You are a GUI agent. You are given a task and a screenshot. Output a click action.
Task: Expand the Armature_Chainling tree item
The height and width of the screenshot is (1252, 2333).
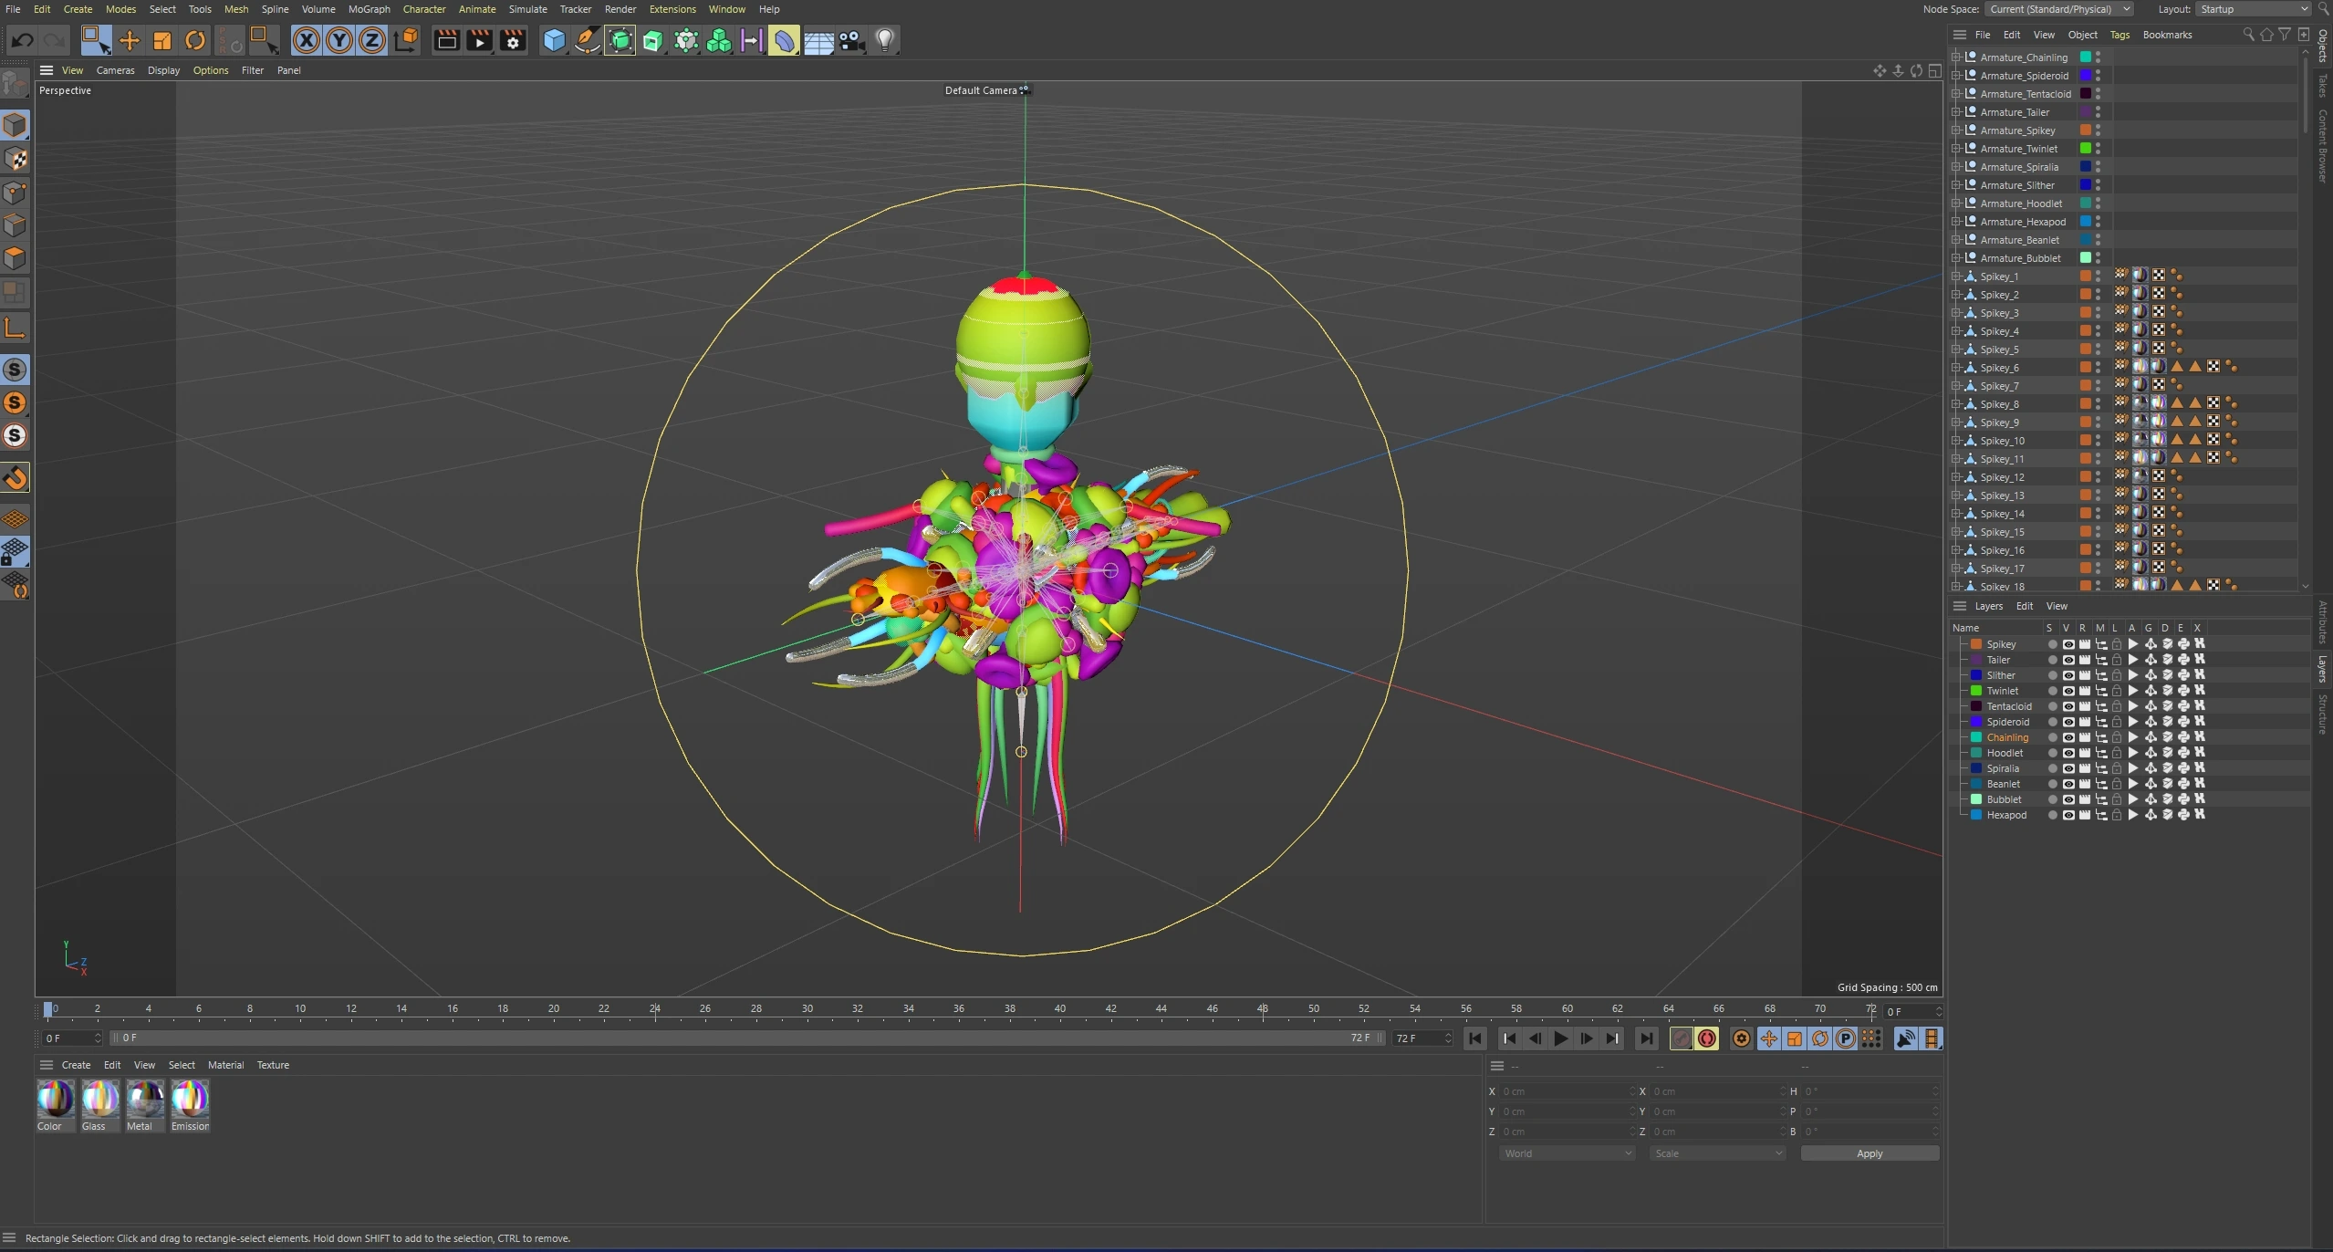[1955, 57]
